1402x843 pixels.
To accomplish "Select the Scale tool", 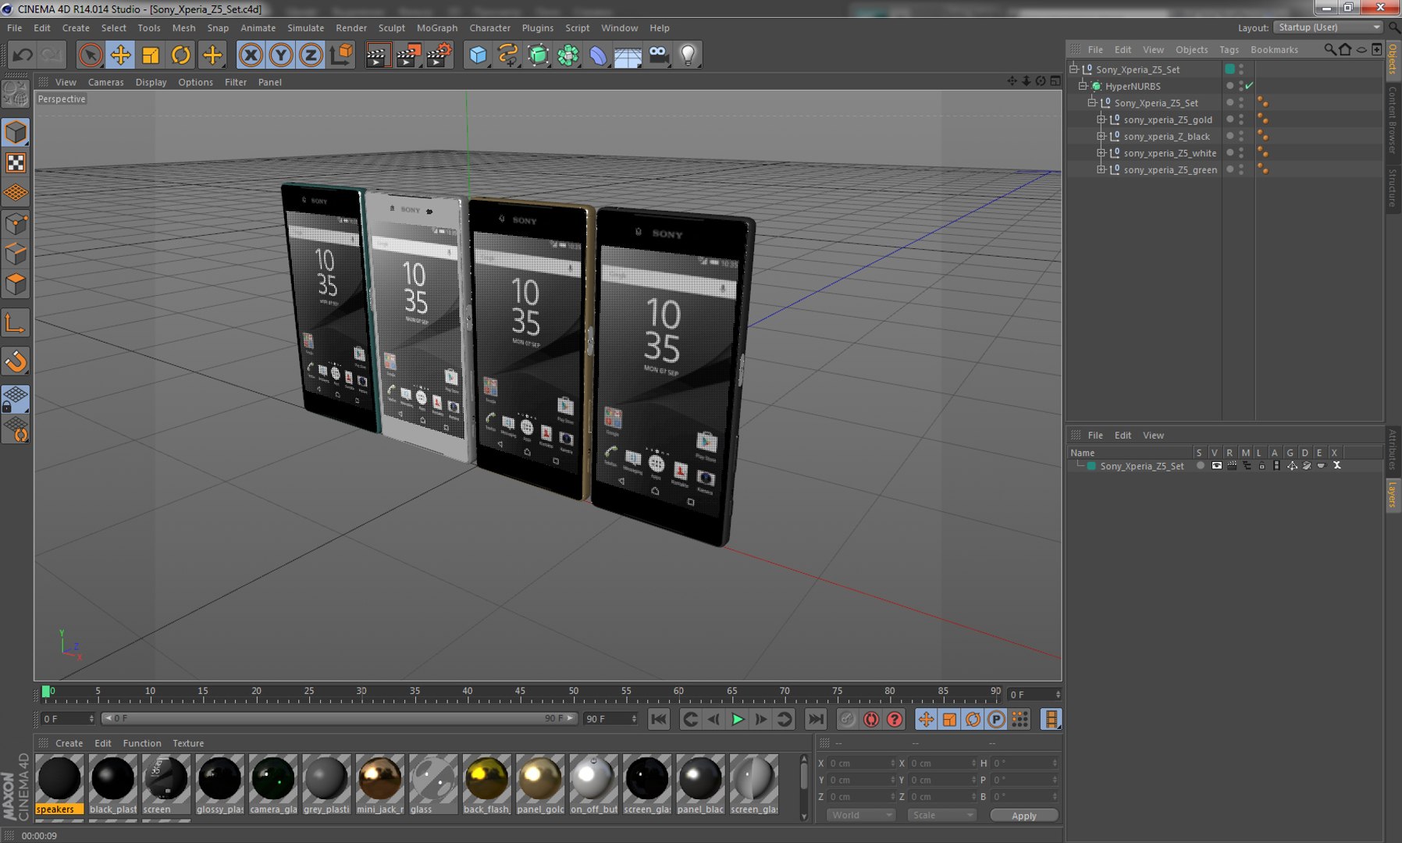I will pyautogui.click(x=151, y=55).
